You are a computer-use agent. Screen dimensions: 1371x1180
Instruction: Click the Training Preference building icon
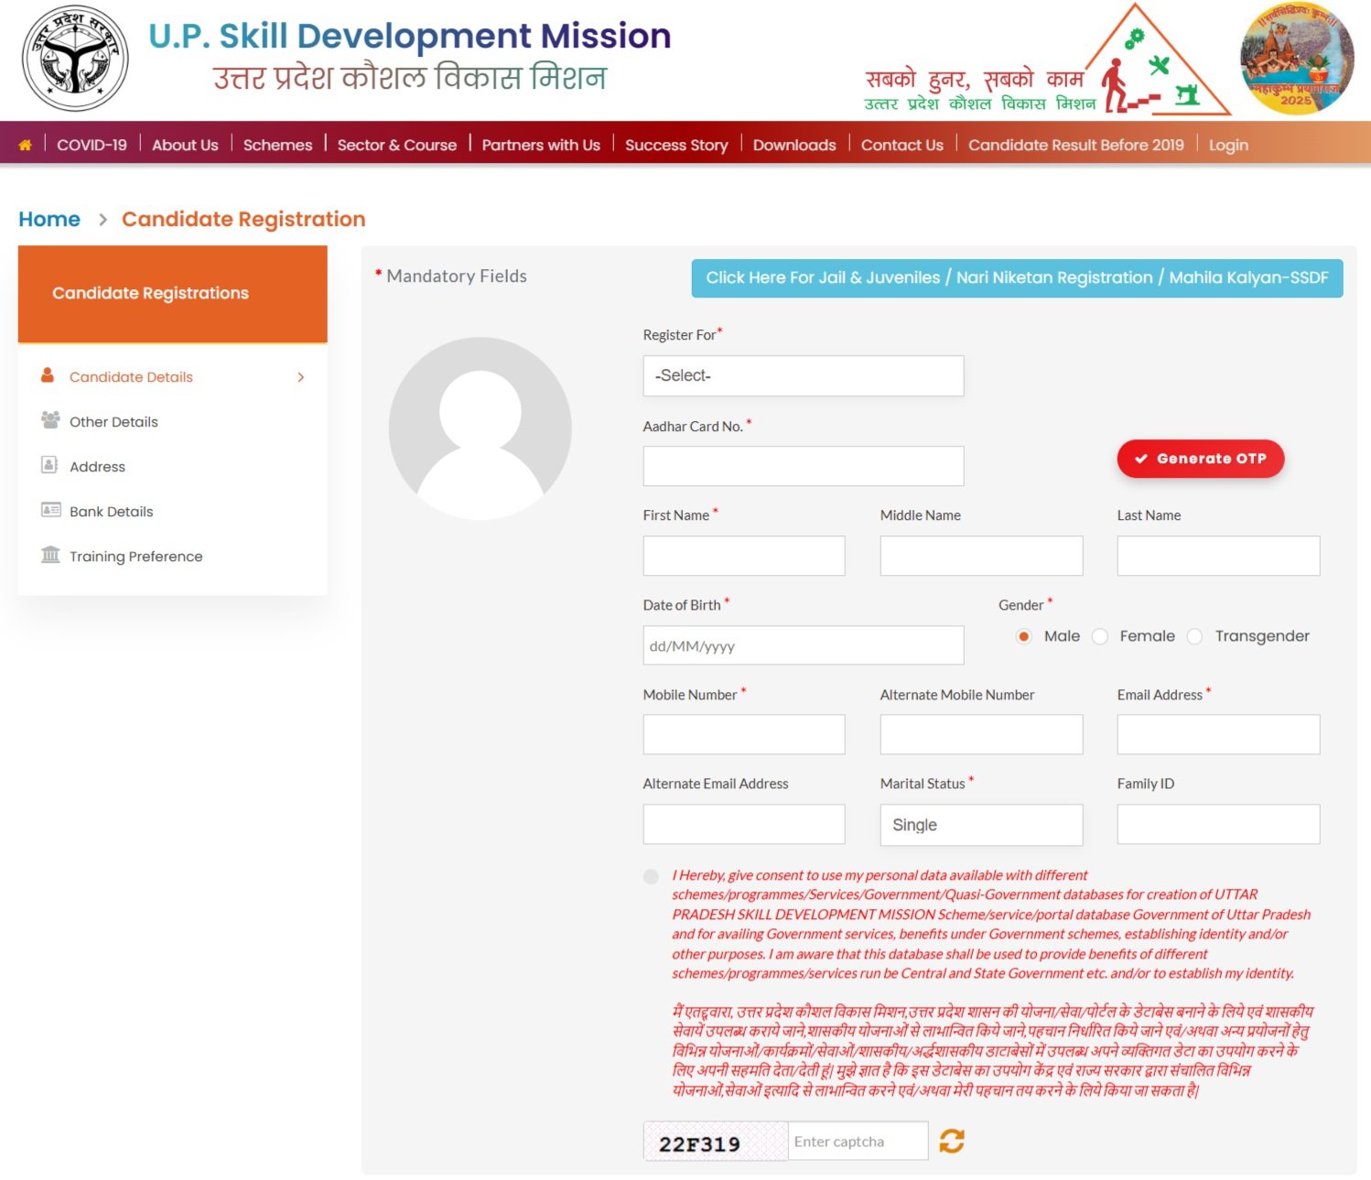point(50,555)
